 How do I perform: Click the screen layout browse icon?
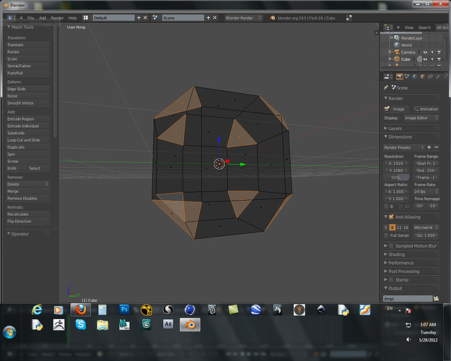click(x=86, y=18)
